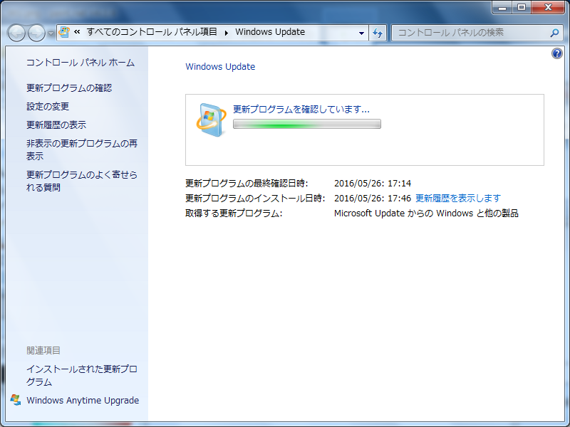Click the Control Panel icon in address bar

[x=64, y=32]
